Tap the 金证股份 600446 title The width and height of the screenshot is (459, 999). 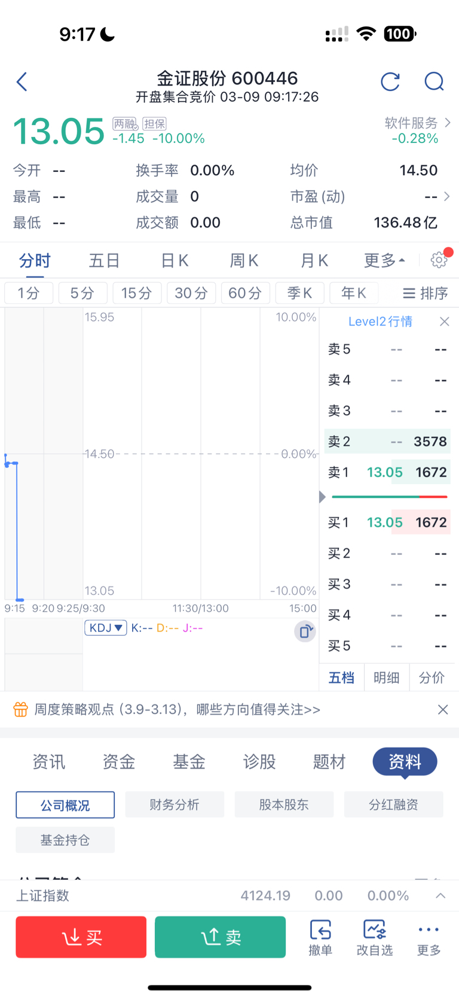pyautogui.click(x=227, y=78)
